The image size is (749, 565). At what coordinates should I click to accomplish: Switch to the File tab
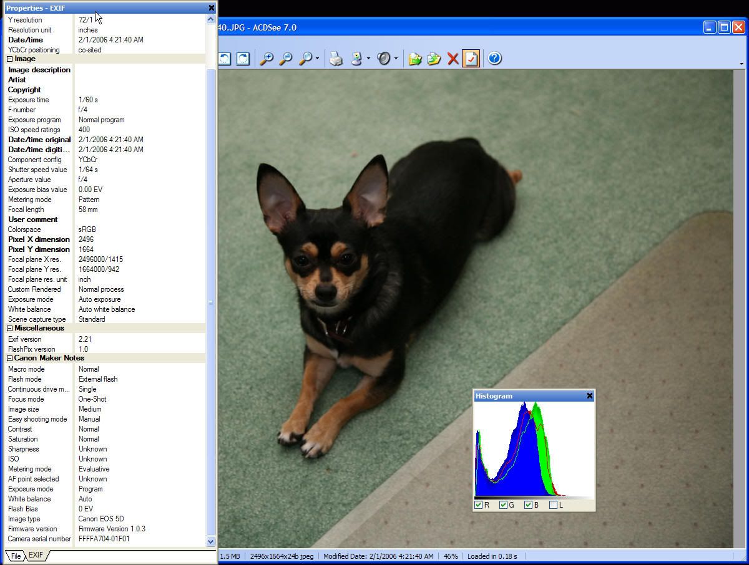click(x=16, y=556)
